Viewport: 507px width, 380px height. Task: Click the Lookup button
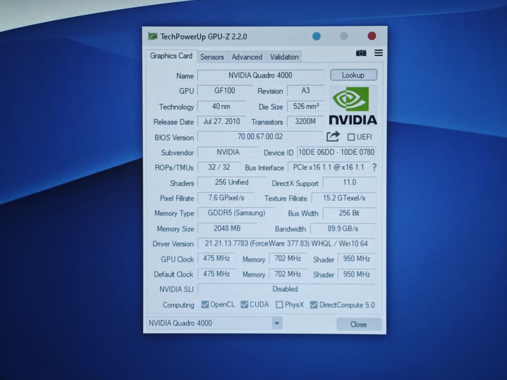(353, 75)
